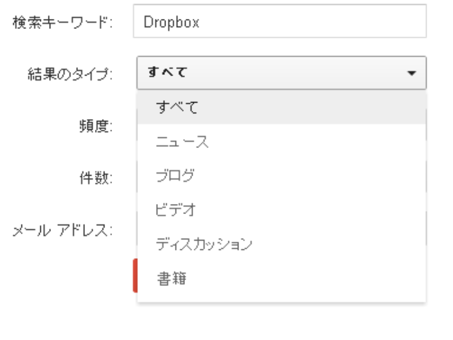Click on the Dropbox text in search field
Screen dimensions: 453x340
click(171, 22)
